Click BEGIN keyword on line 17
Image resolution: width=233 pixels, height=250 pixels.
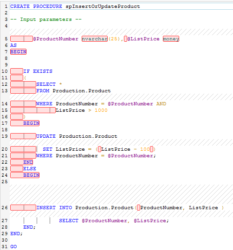pos(31,123)
